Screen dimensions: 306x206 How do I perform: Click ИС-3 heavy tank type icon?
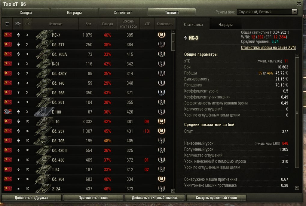pos(185,38)
